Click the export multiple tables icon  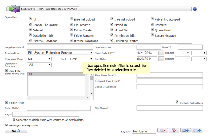pos(197,131)
